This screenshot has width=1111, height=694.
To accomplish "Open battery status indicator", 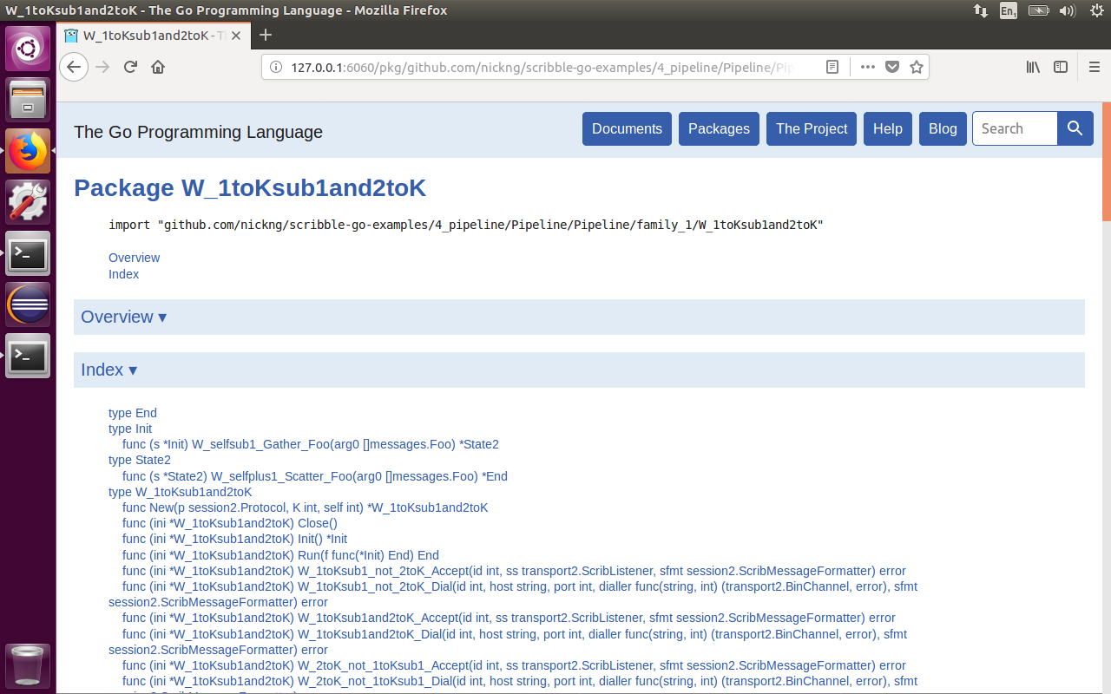I will point(1038,10).
